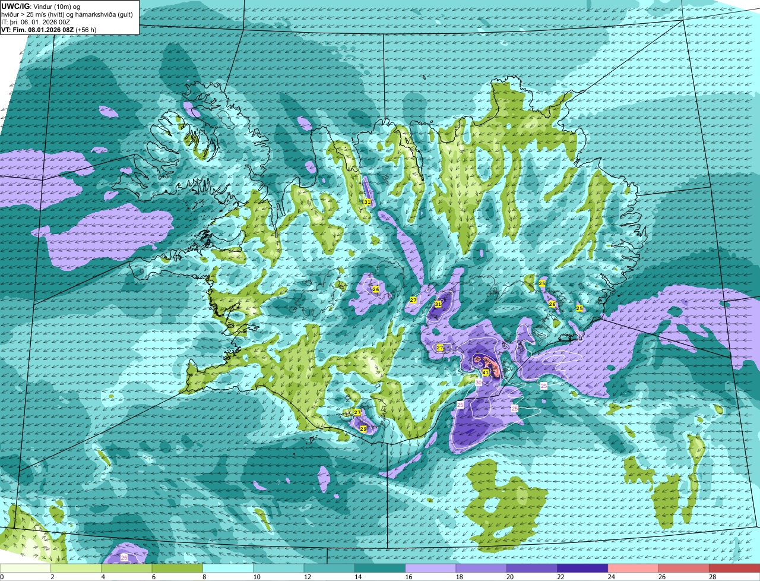Click the white 25 label near the map's bottom-left
The width and height of the screenshot is (760, 581).
coord(124,557)
